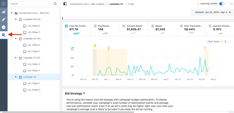The height and width of the screenshot is (113, 234).
Task: Click the first orange chart marker near Feb 23
Action: (95, 46)
